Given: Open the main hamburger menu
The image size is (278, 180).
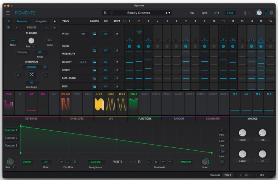Looking at the screenshot, I should point(8,13).
